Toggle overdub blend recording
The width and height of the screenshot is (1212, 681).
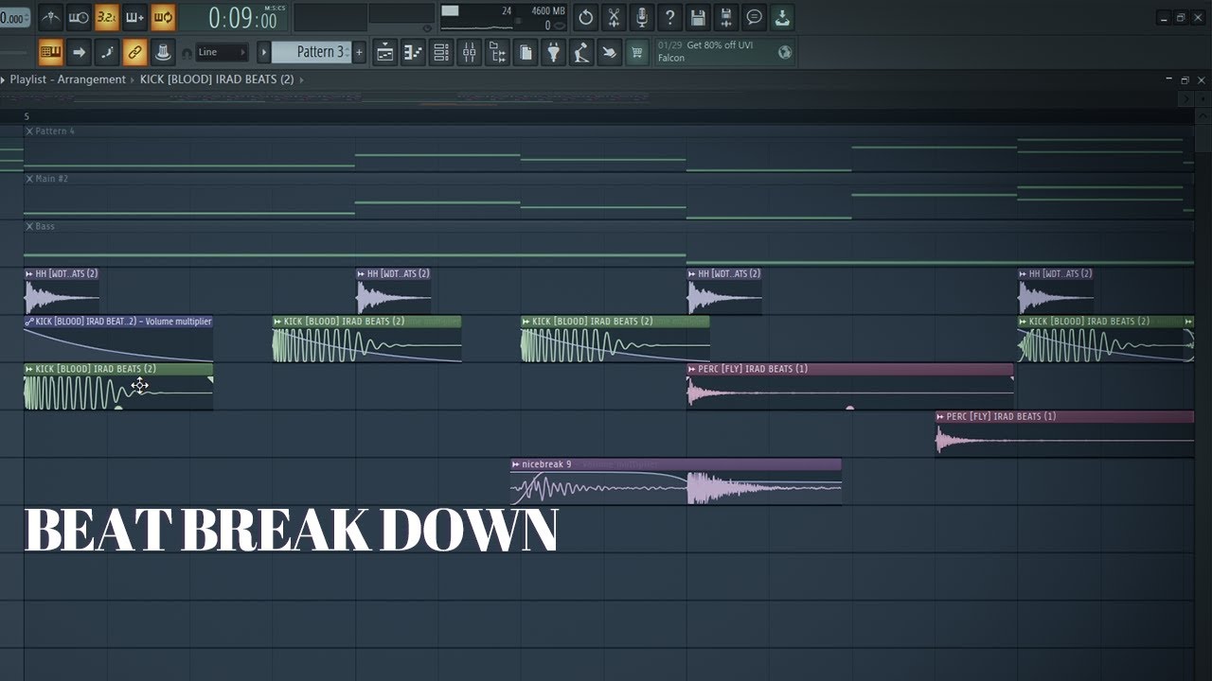(134, 17)
